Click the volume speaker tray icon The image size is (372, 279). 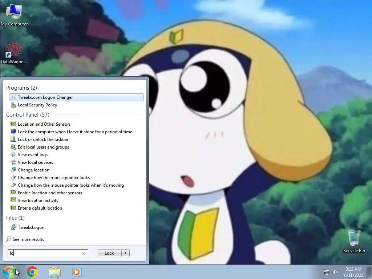coord(335,272)
